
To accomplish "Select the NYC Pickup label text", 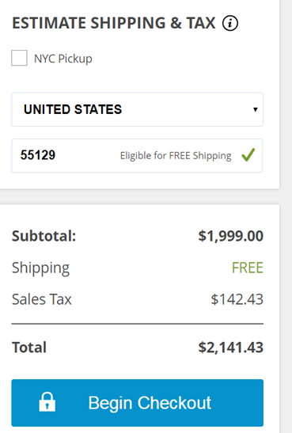I will click(63, 59).
